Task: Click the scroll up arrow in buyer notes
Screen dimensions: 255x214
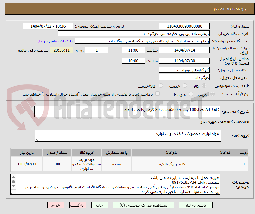Action: click(13, 177)
